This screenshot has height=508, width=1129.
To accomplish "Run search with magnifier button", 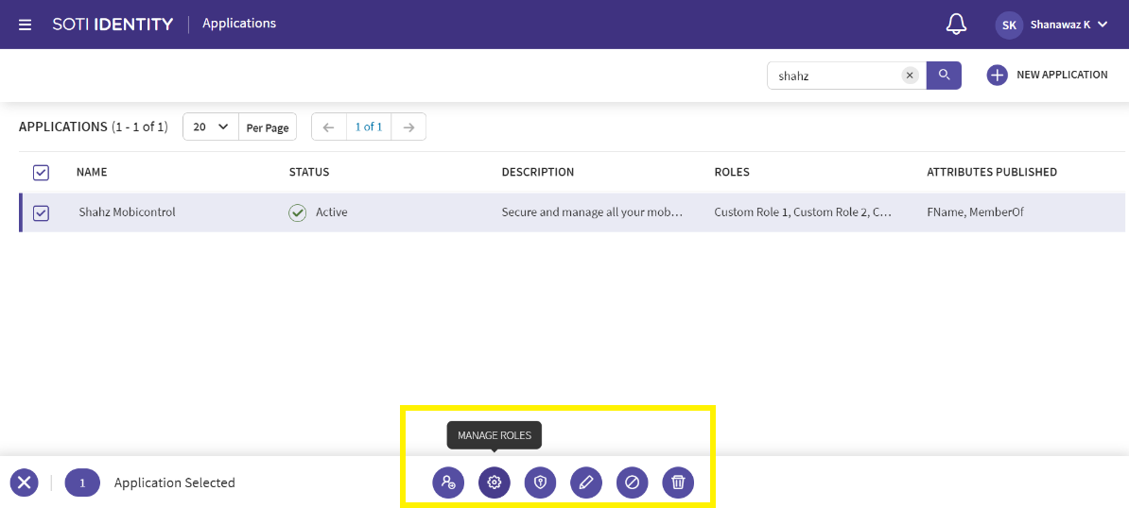I will [x=944, y=76].
